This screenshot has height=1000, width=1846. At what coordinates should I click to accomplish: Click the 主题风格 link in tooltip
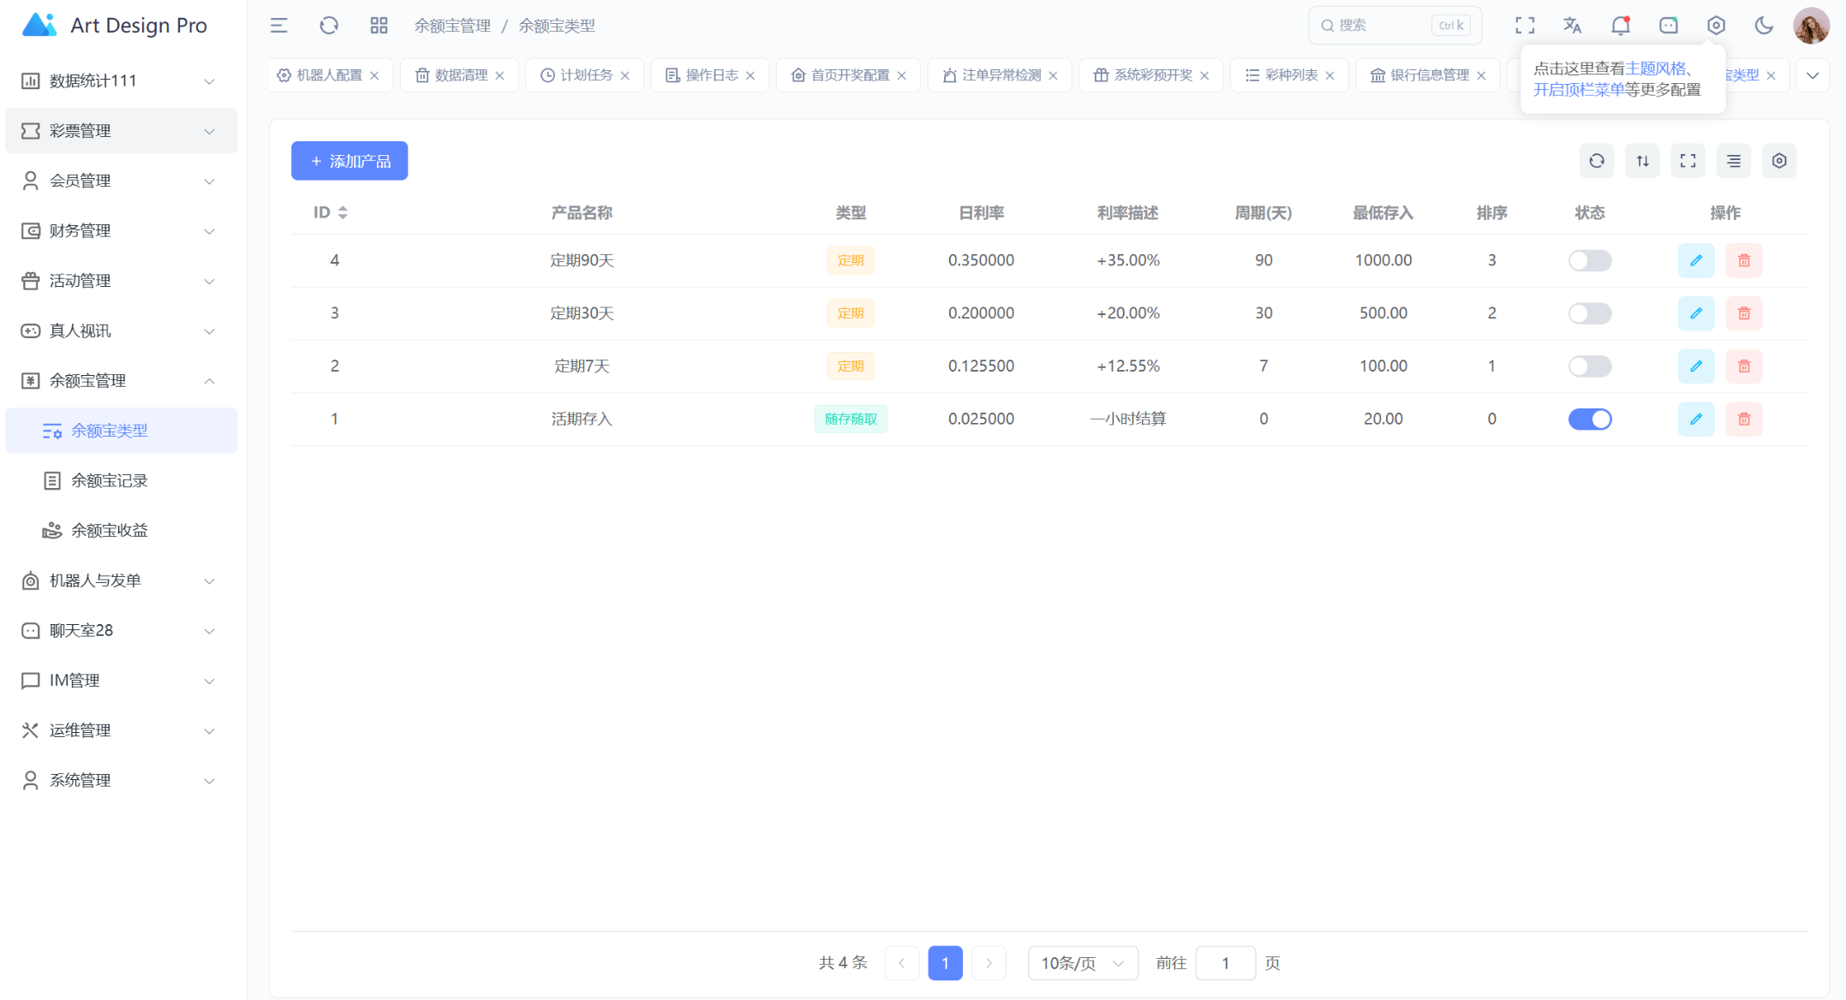pos(1655,68)
